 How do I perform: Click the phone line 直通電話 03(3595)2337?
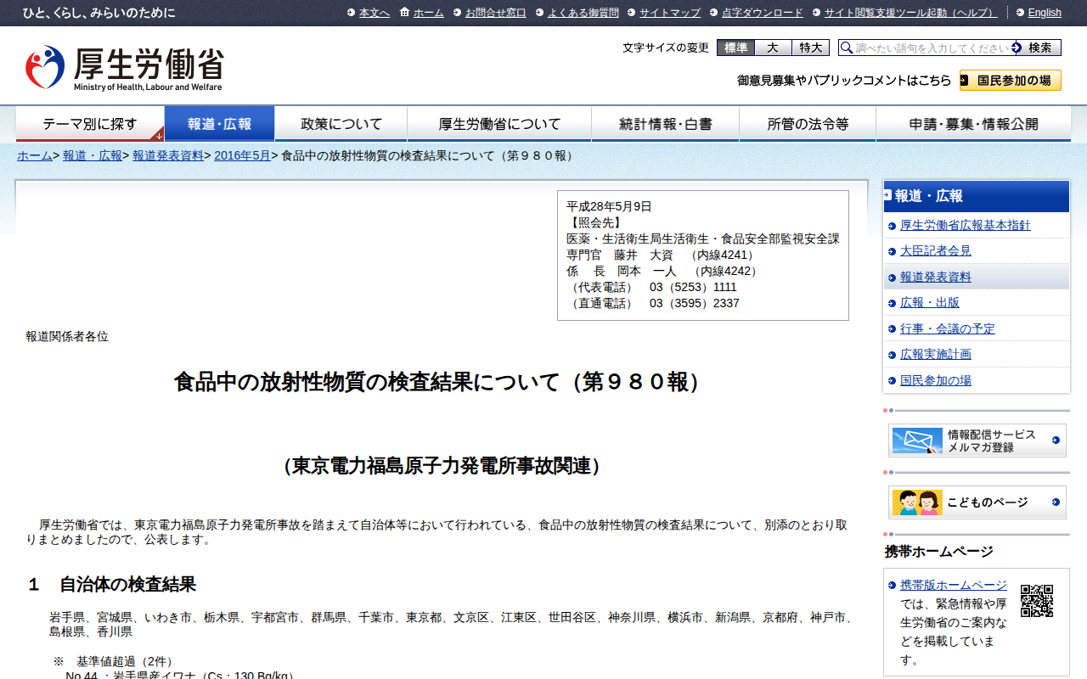click(x=653, y=303)
